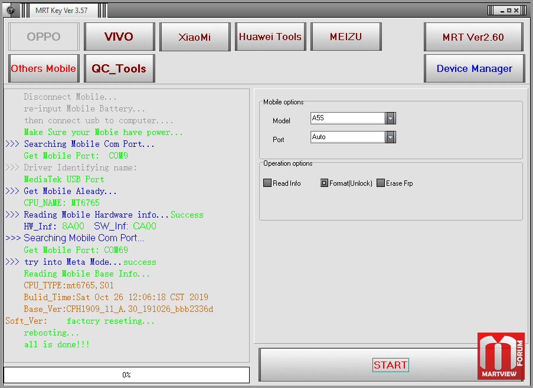This screenshot has width=533, height=388.
Task: Click log line 'Reading Mobile Base Info...'
Action: [x=87, y=274]
